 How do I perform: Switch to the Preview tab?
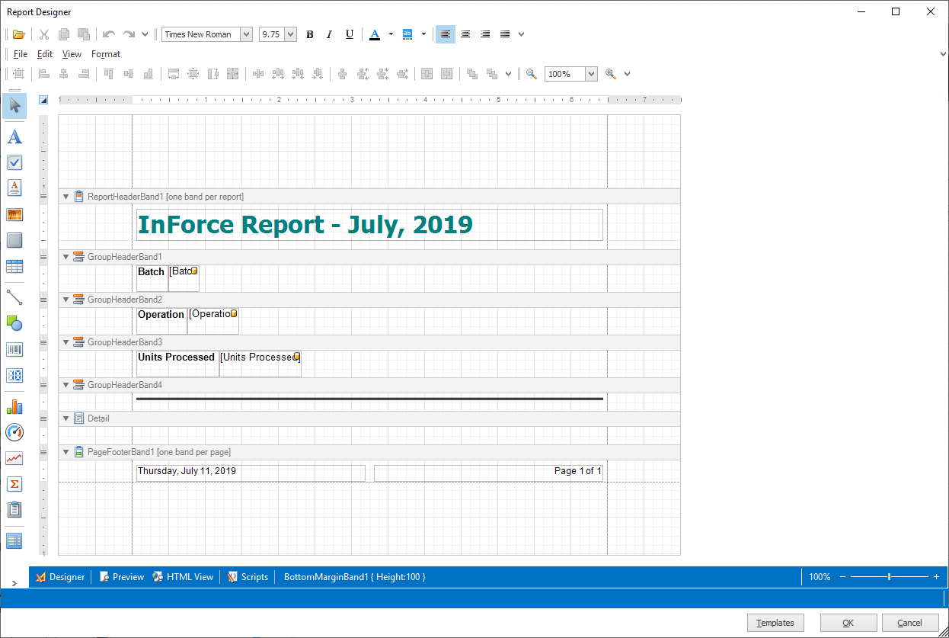121,577
